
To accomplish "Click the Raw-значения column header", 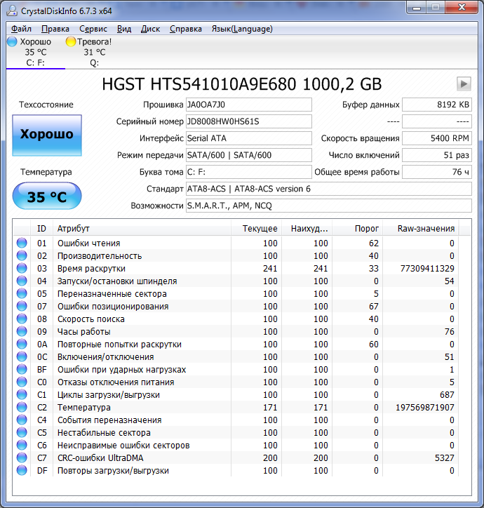I will pos(426,229).
